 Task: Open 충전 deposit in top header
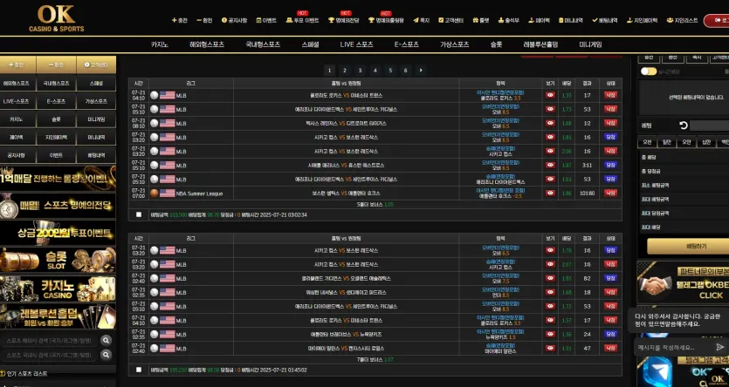180,20
